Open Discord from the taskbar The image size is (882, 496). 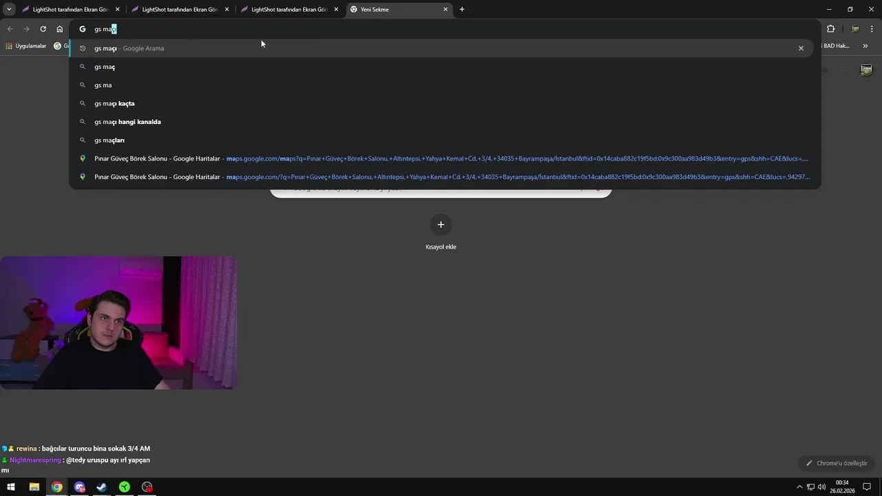(79, 487)
